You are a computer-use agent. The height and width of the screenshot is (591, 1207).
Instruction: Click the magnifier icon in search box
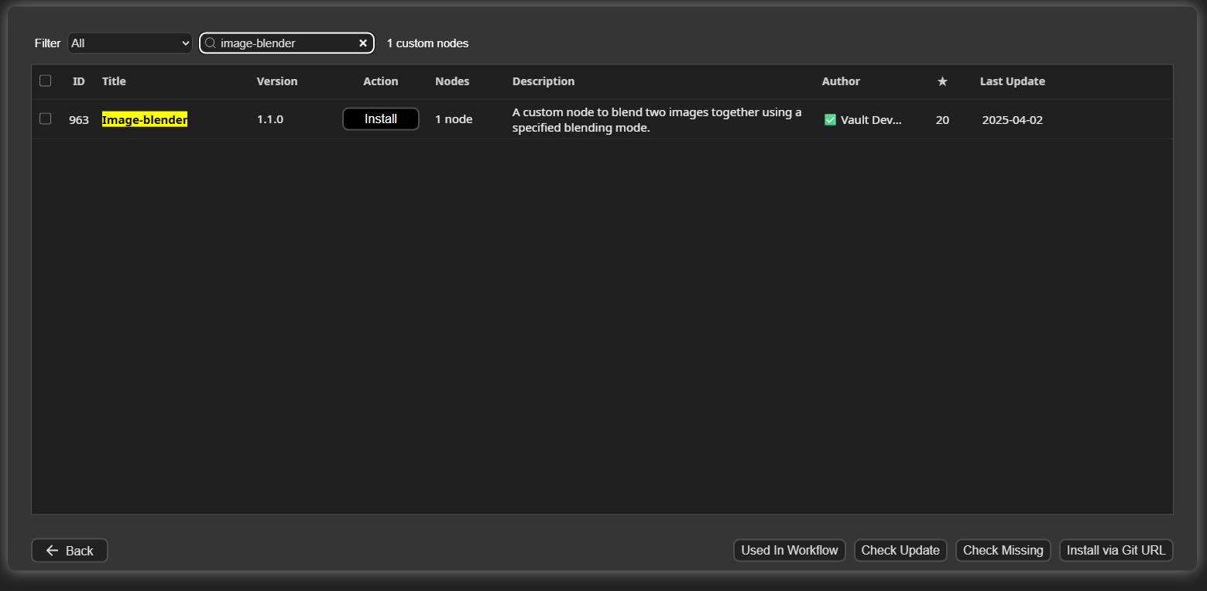coord(210,43)
